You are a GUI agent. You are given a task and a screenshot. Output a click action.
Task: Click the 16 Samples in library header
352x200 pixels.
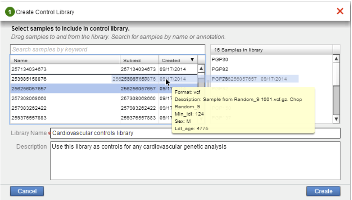click(x=272, y=50)
